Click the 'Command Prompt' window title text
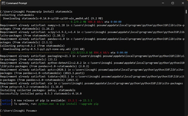Screen dimensions: 188x116 pos(16,3)
